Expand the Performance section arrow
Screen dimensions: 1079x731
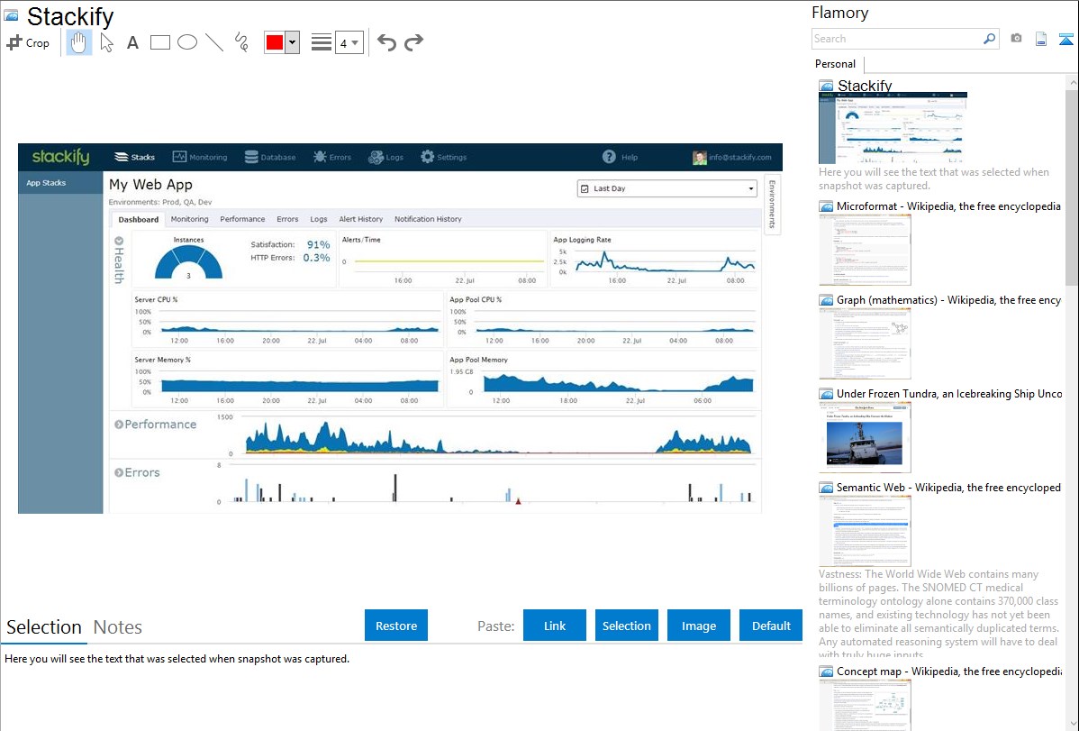[118, 425]
